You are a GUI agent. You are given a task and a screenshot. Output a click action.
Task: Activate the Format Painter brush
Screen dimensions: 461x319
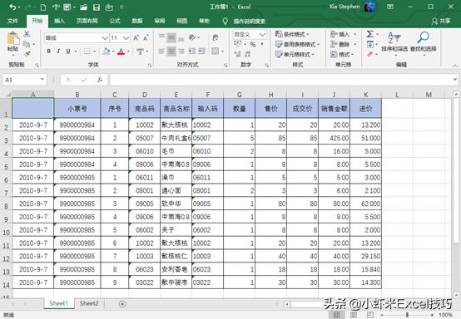(27, 54)
